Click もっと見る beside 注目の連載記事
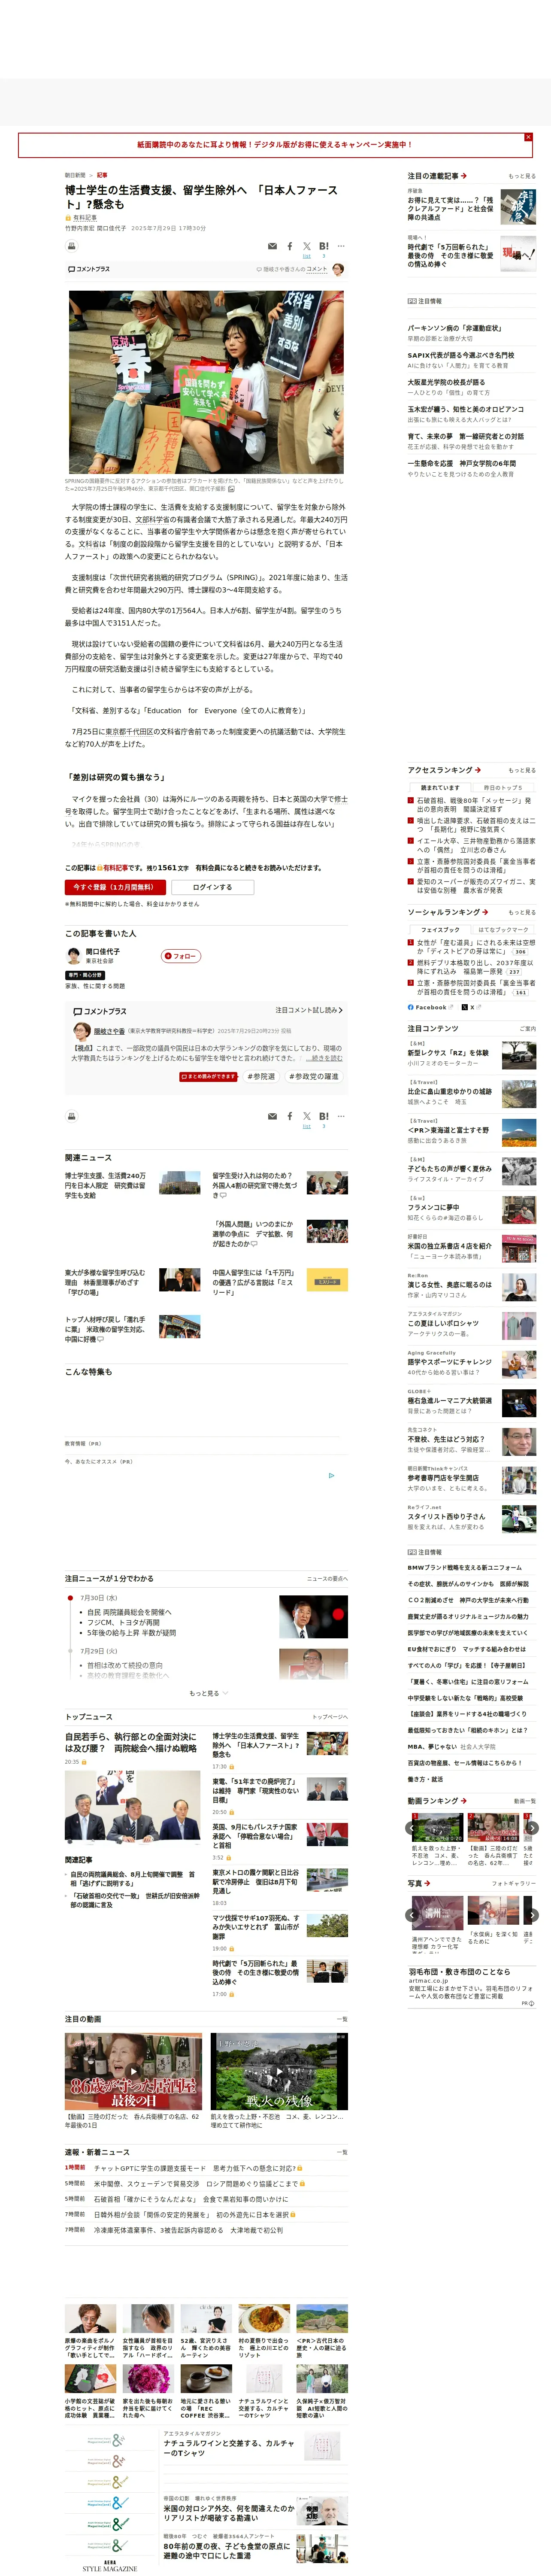 pos(521,176)
